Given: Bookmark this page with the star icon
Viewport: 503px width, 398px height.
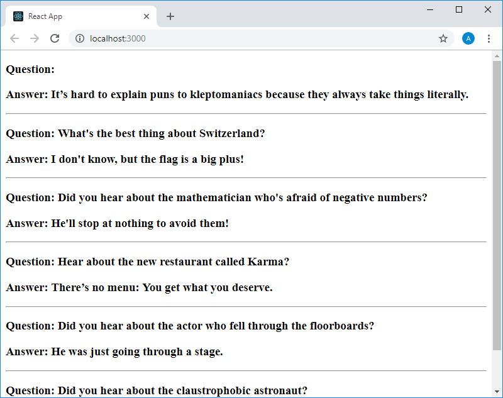Looking at the screenshot, I should pos(443,38).
